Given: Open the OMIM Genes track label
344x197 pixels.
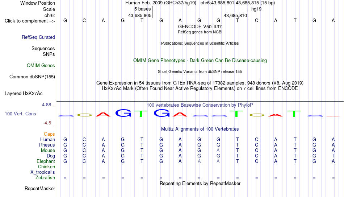Looking at the screenshot, I should click(x=41, y=66).
